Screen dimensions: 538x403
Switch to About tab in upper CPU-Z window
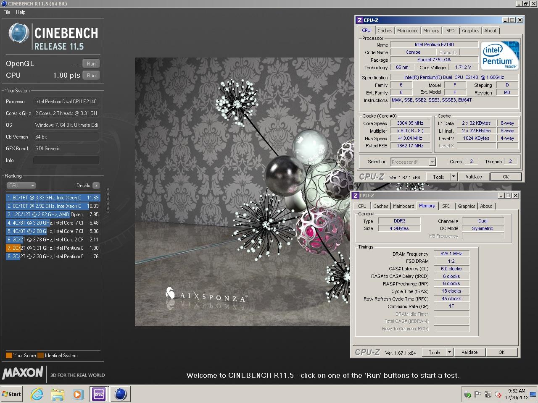pos(491,31)
